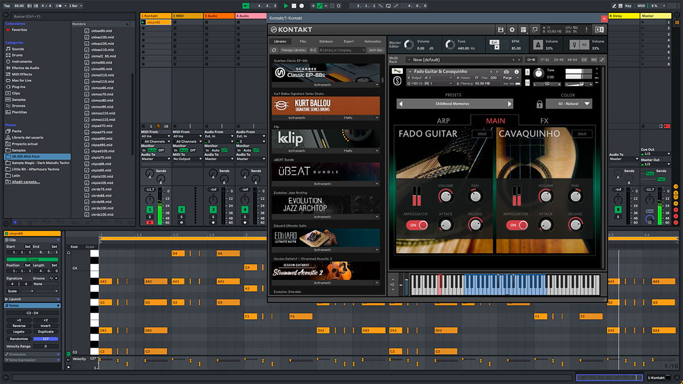683x384 pixels.
Task: Click the library refresh icon
Action: point(274,50)
